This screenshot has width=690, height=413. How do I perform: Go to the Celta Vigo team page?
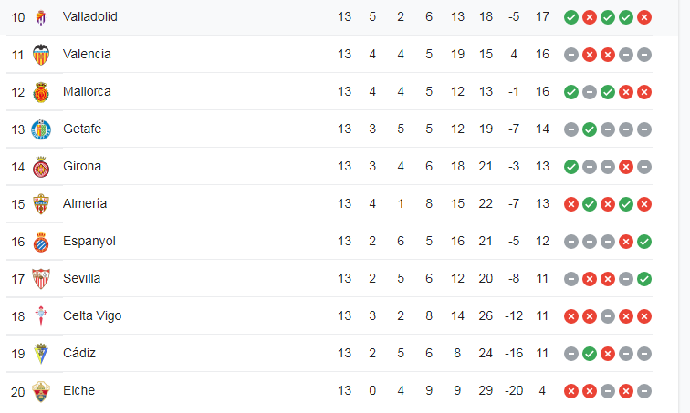[92, 315]
